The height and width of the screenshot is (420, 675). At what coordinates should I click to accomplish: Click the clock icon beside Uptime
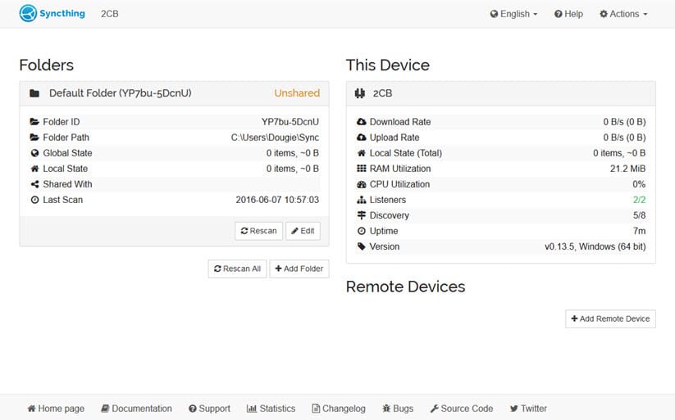tap(361, 231)
